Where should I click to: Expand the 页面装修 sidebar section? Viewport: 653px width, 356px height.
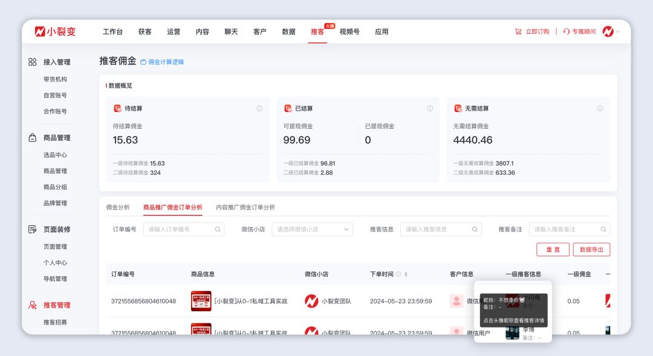pyautogui.click(x=54, y=229)
